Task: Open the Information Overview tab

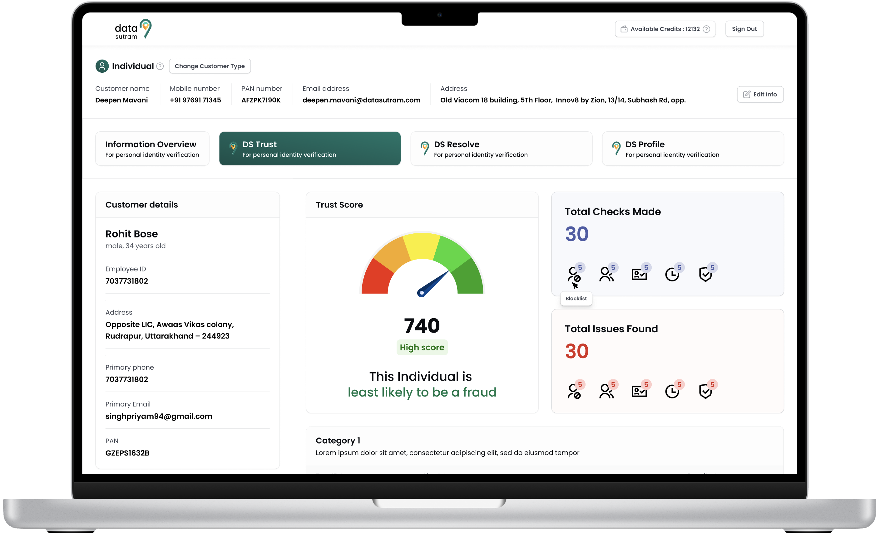Action: [152, 149]
